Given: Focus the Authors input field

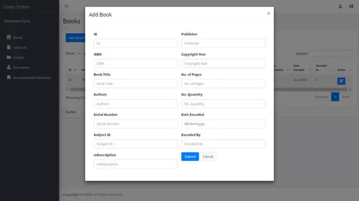Looking at the screenshot, I should pyautogui.click(x=135, y=104).
